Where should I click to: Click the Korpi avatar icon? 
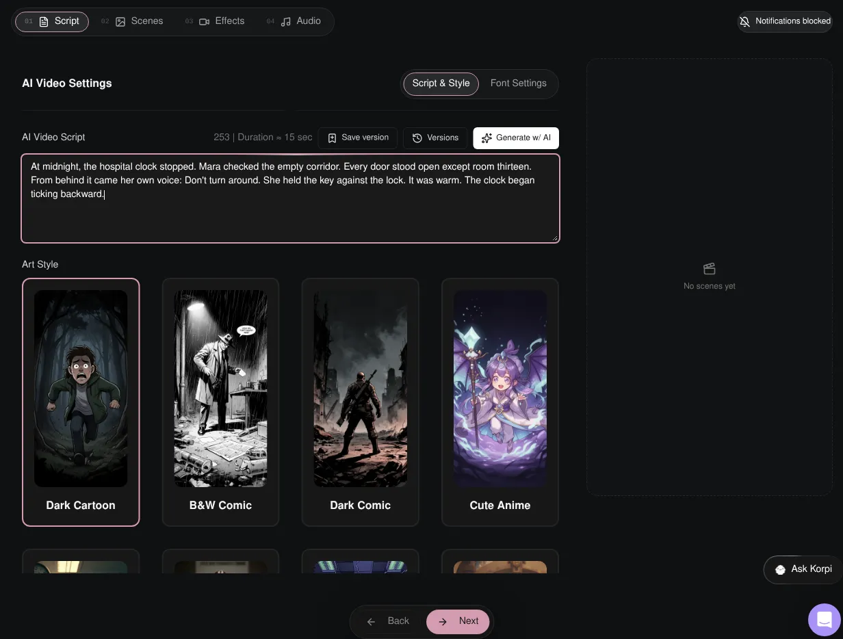tap(780, 569)
